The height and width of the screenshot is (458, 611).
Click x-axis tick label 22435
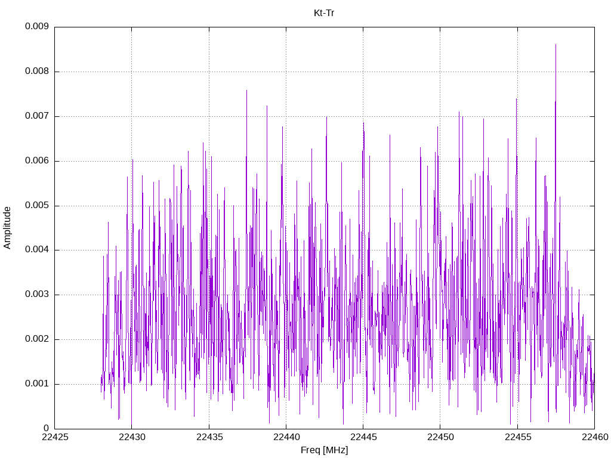pos(209,437)
